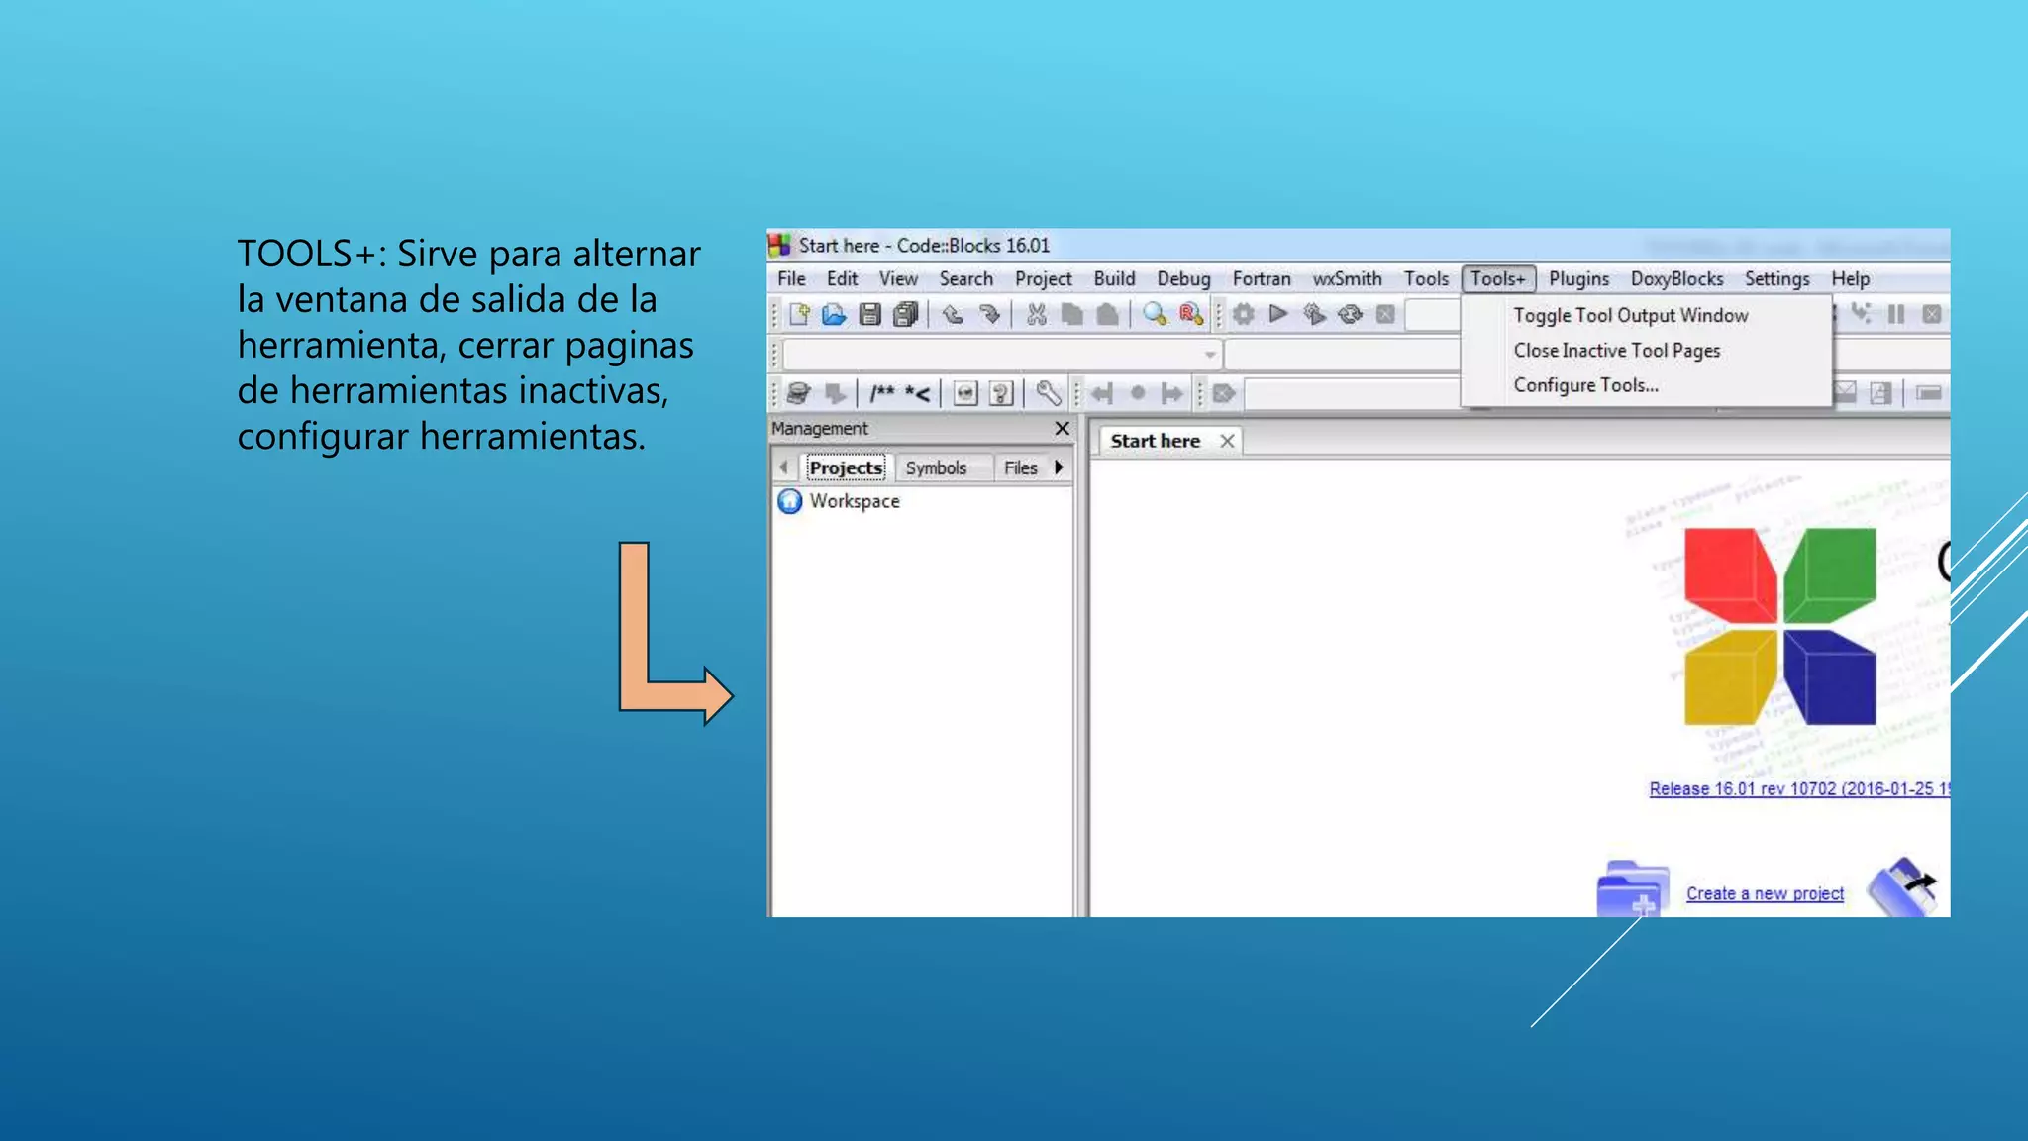Click the Release 16.01 rev 10702 link

(1798, 789)
